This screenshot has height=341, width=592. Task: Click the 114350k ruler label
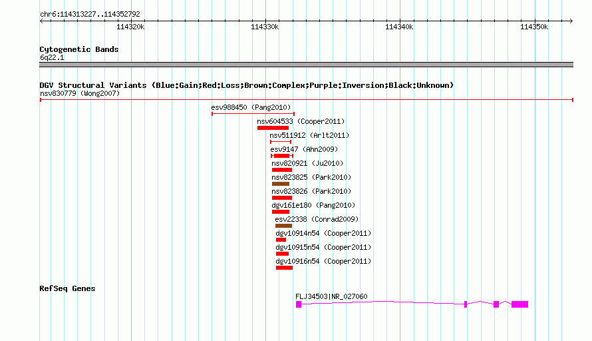pos(534,27)
